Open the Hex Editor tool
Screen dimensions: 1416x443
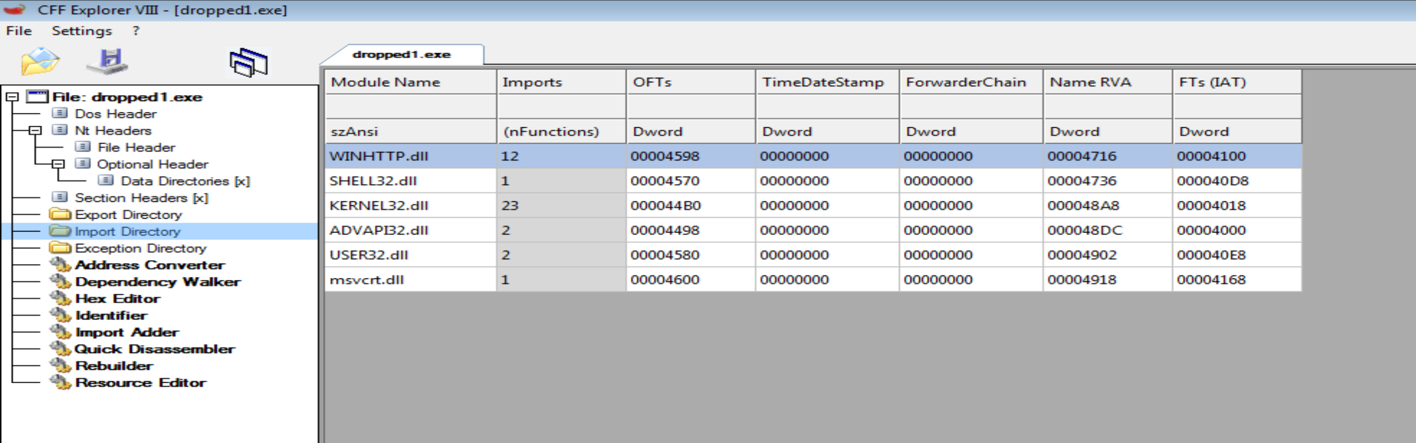coord(117,299)
